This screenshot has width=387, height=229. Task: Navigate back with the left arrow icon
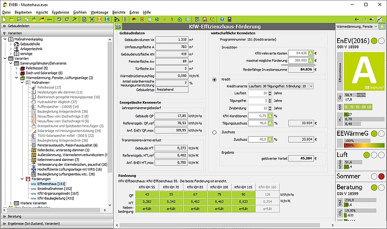[357, 19]
